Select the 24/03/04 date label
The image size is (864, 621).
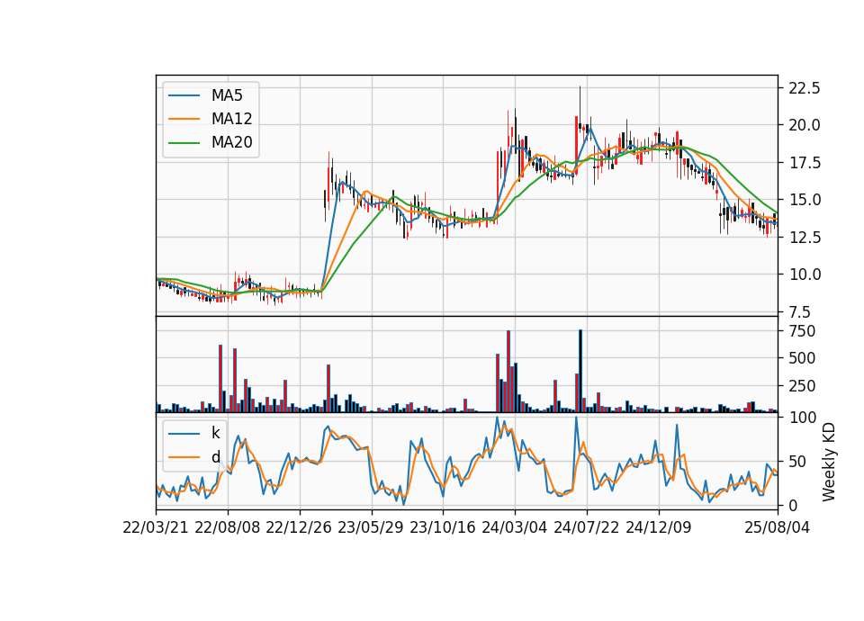click(515, 527)
